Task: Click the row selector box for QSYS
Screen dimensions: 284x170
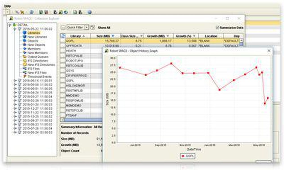Action: click(63, 71)
